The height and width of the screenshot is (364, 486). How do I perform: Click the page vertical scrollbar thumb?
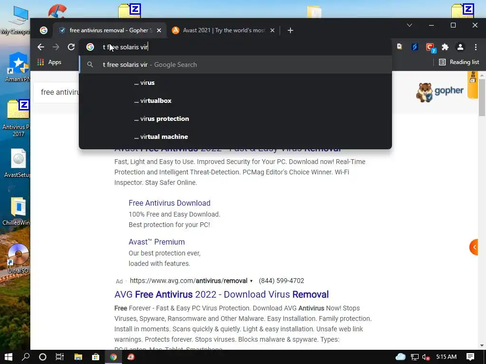[x=482, y=97]
